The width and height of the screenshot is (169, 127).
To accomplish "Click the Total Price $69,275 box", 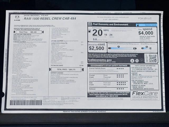I will pos(66,70).
